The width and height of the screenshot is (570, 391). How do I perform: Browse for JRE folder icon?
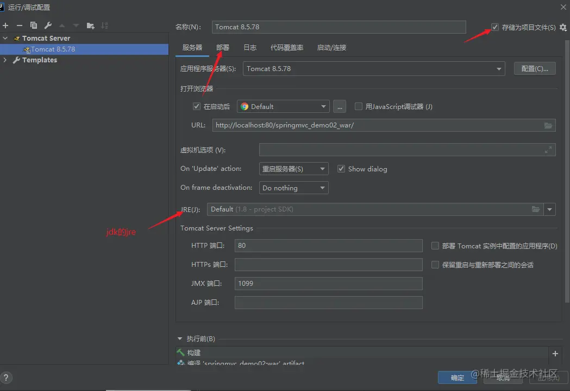[535, 209]
